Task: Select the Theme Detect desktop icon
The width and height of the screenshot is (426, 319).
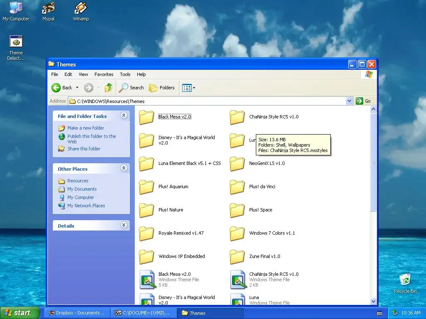Action: coord(16,48)
